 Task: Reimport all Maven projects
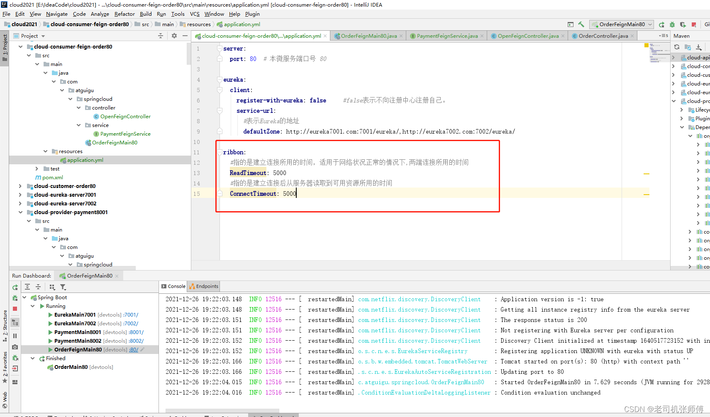point(677,47)
